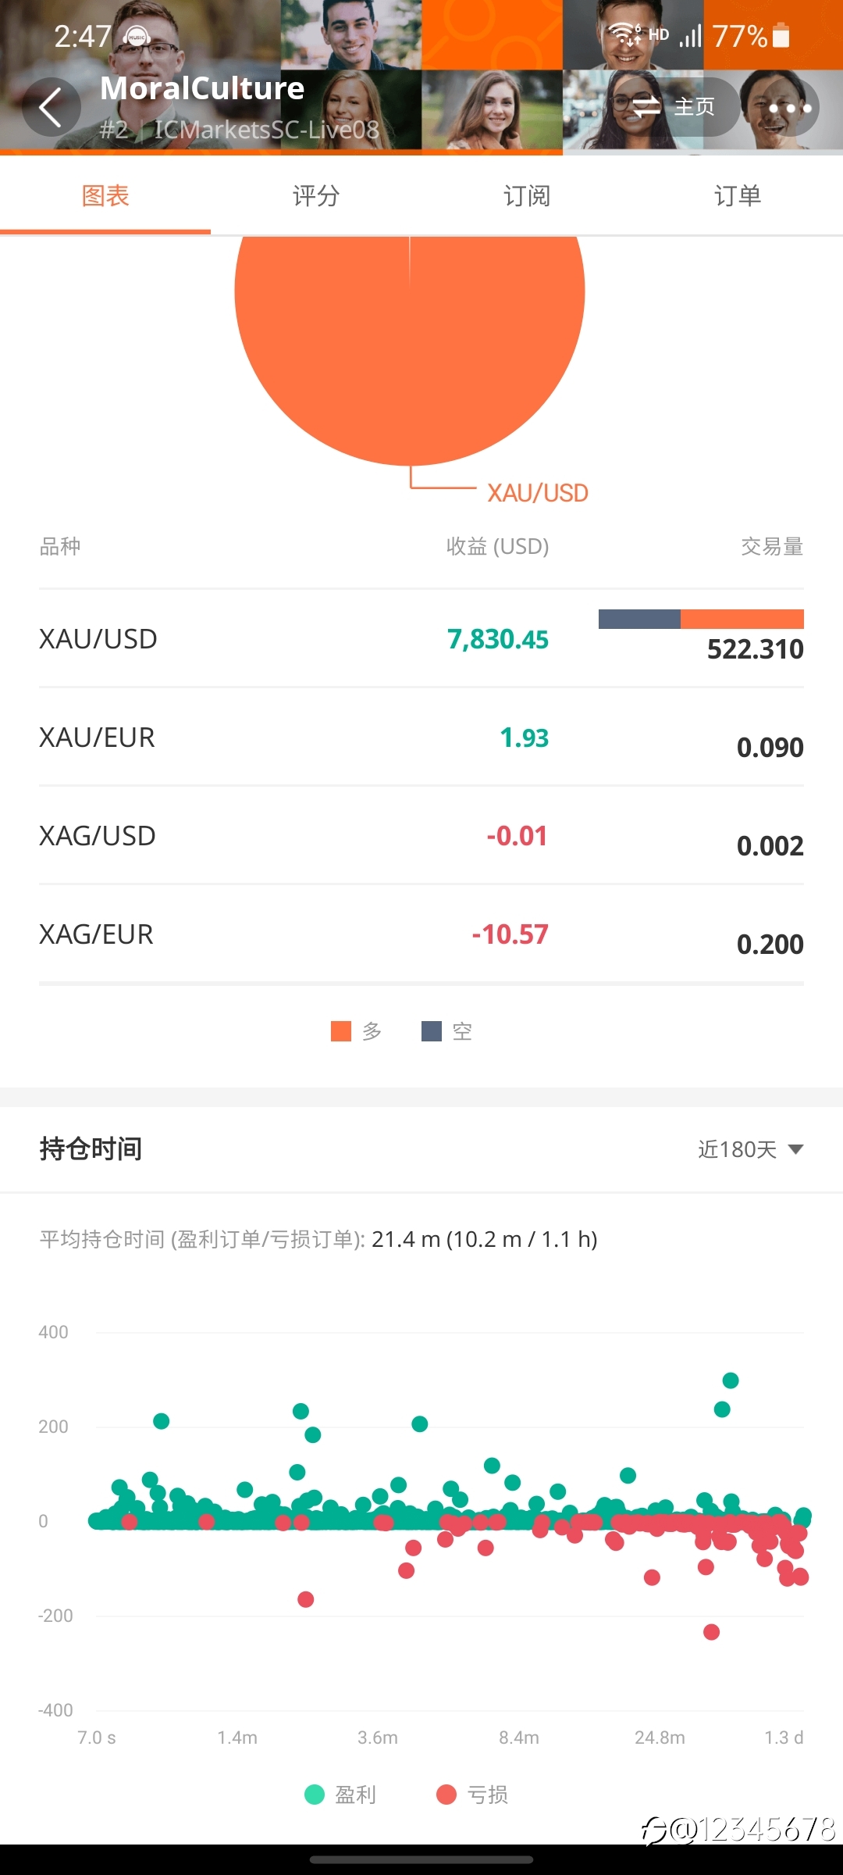Image resolution: width=843 pixels, height=1875 pixels.
Task: Toggle the 多 (long) legend square
Action: (x=341, y=1031)
